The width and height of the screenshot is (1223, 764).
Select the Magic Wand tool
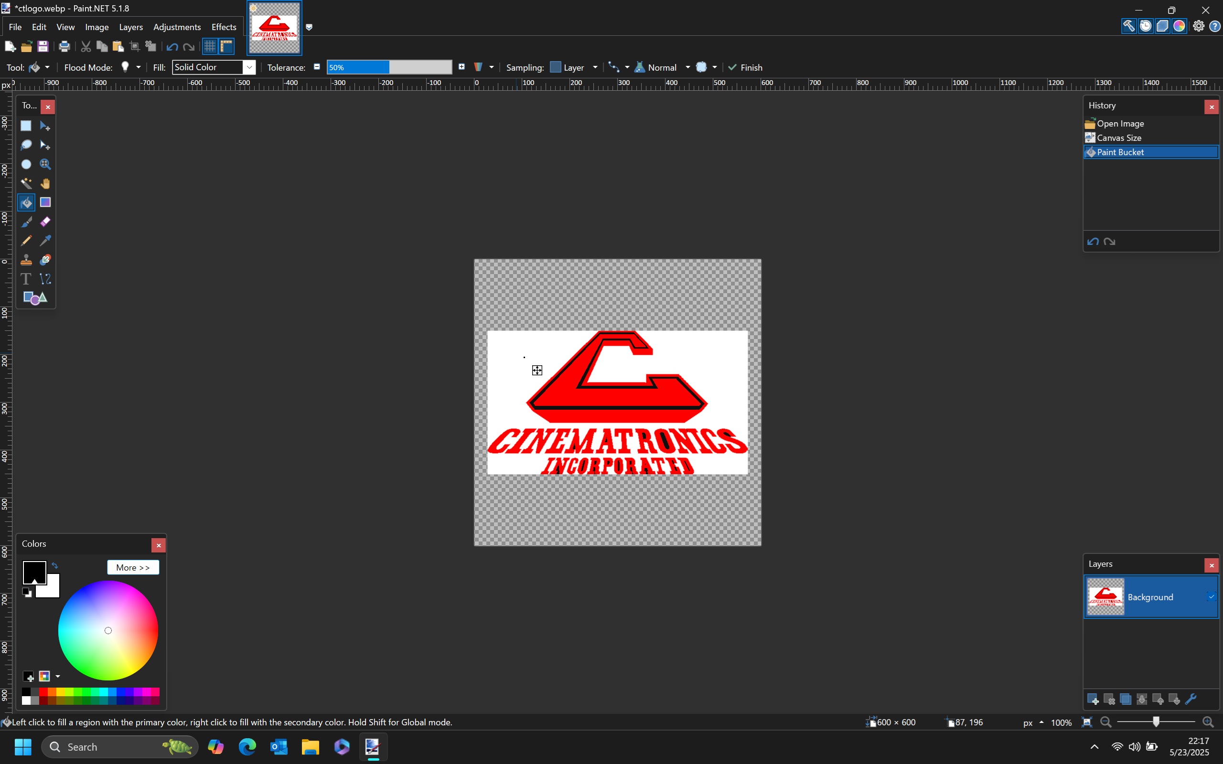click(26, 183)
